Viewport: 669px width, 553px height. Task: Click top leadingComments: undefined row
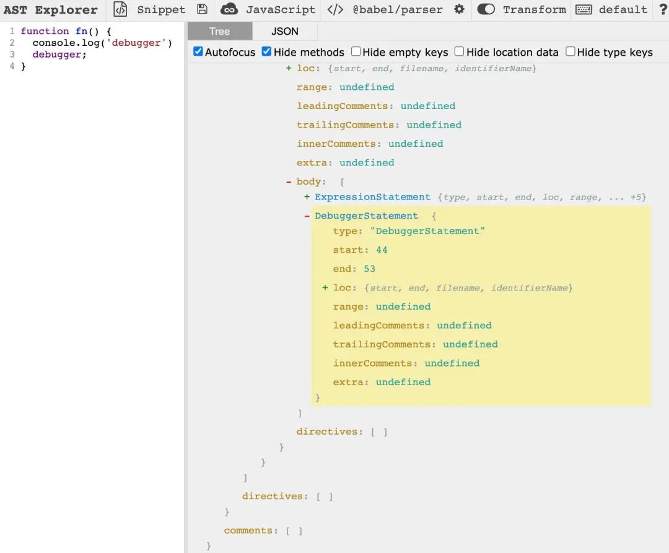pos(376,106)
